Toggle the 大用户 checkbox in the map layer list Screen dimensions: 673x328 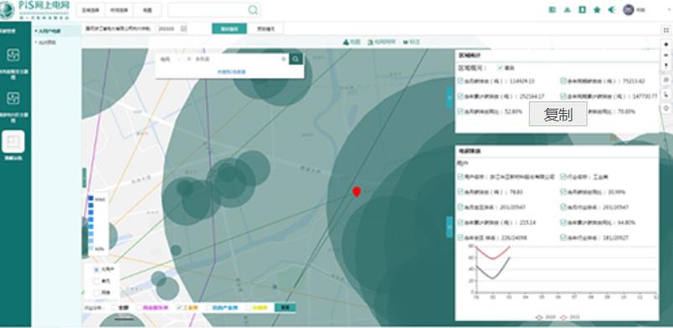pyautogui.click(x=96, y=269)
